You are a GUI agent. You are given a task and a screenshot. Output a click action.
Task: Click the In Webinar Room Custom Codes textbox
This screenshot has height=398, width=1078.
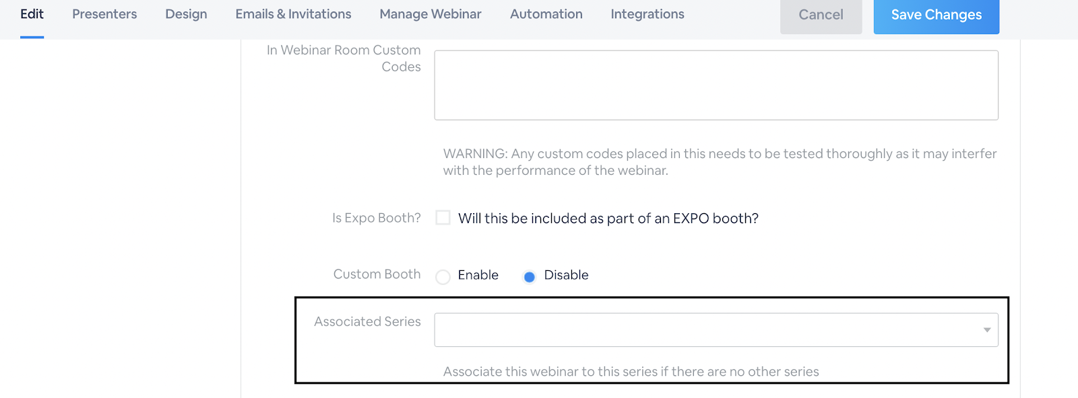click(x=716, y=85)
